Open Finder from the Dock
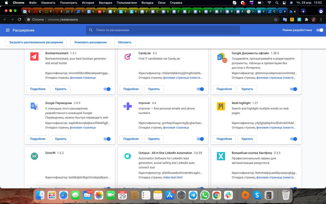 point(40,195)
